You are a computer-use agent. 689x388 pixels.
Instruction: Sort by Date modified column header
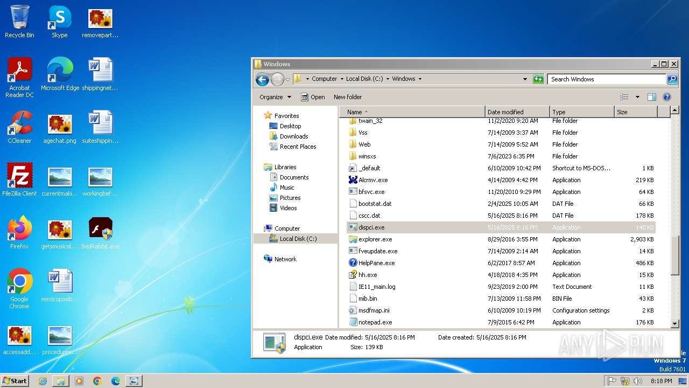pos(517,112)
